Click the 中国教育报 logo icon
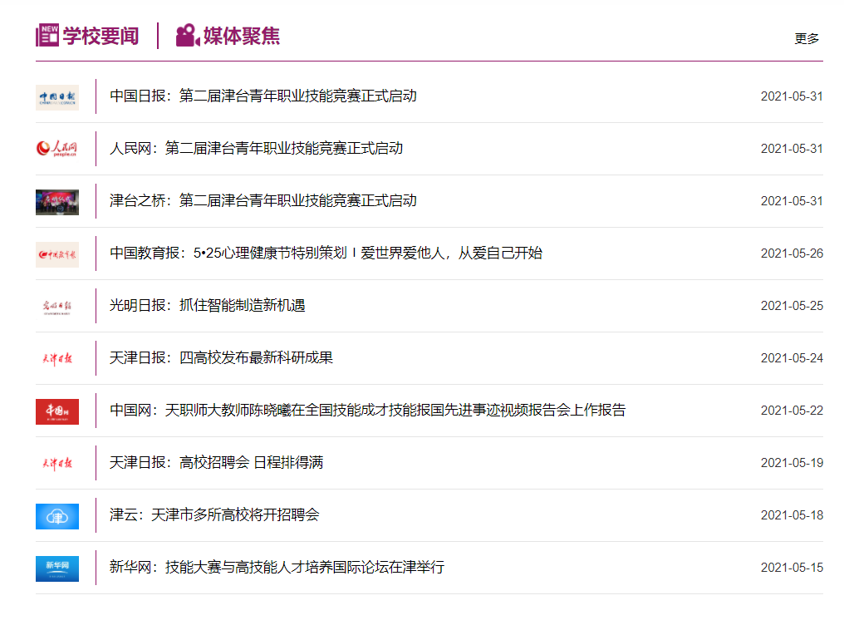 pos(57,254)
